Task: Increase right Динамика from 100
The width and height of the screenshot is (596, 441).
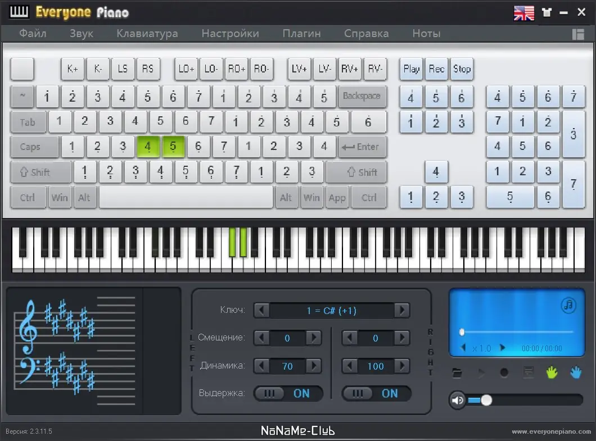Action: pyautogui.click(x=402, y=366)
